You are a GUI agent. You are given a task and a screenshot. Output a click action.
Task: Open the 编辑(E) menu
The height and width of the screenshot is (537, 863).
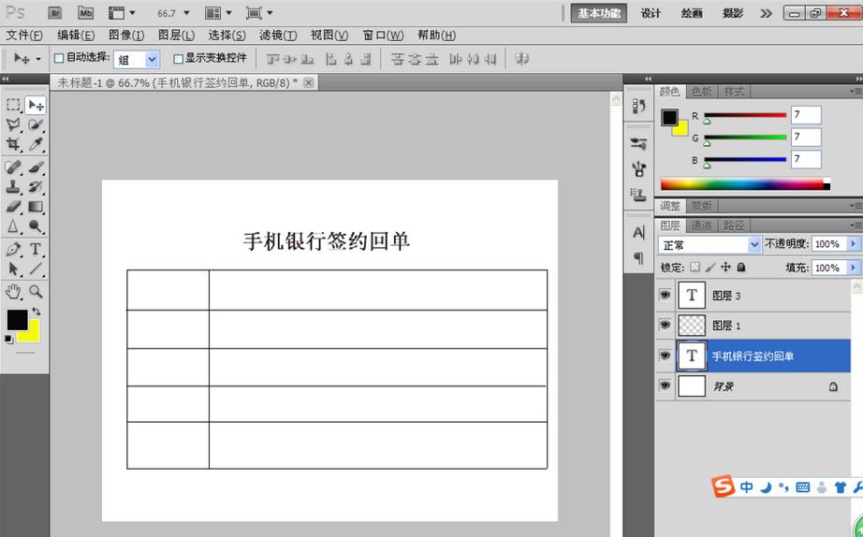coord(76,36)
